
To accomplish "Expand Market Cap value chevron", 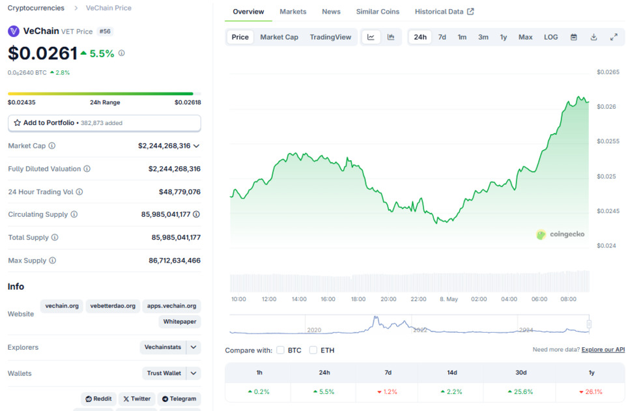I will pyautogui.click(x=197, y=146).
